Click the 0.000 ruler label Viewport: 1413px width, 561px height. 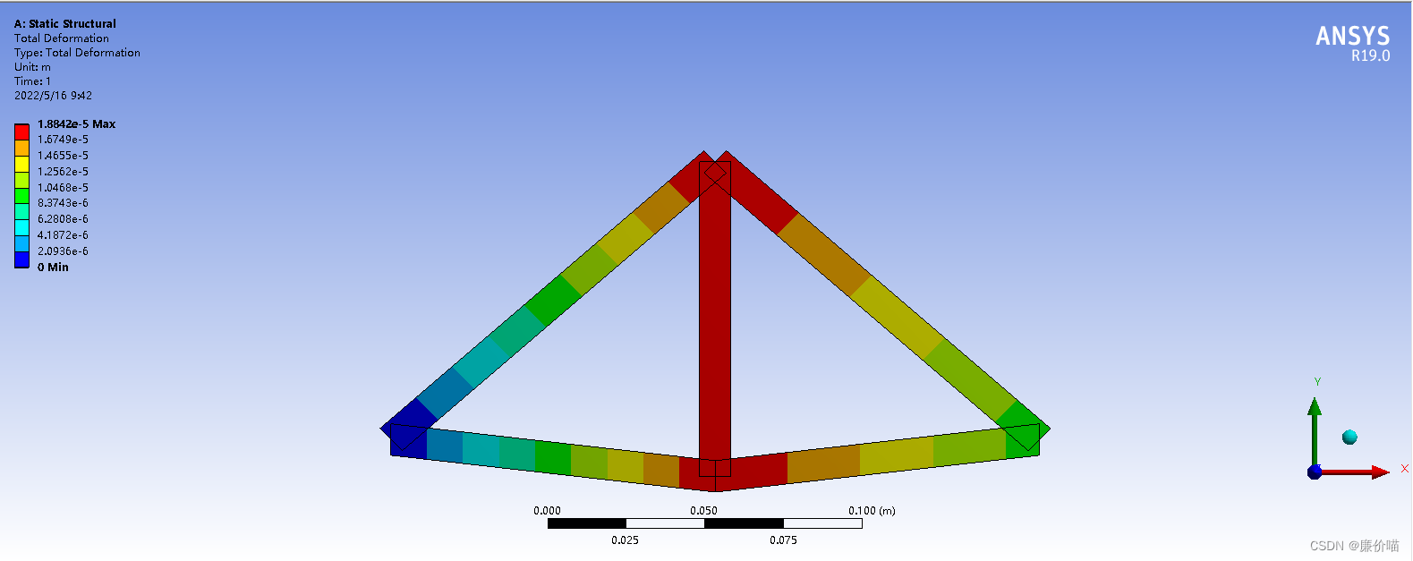point(547,511)
